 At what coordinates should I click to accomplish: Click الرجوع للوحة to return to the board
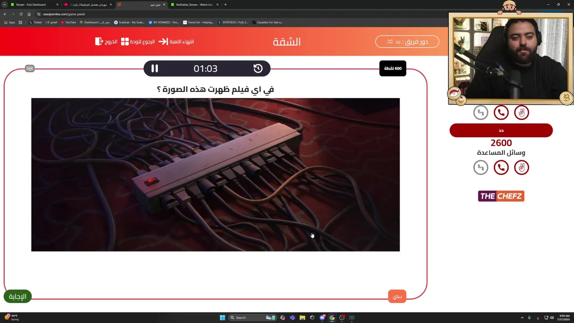coord(138,42)
